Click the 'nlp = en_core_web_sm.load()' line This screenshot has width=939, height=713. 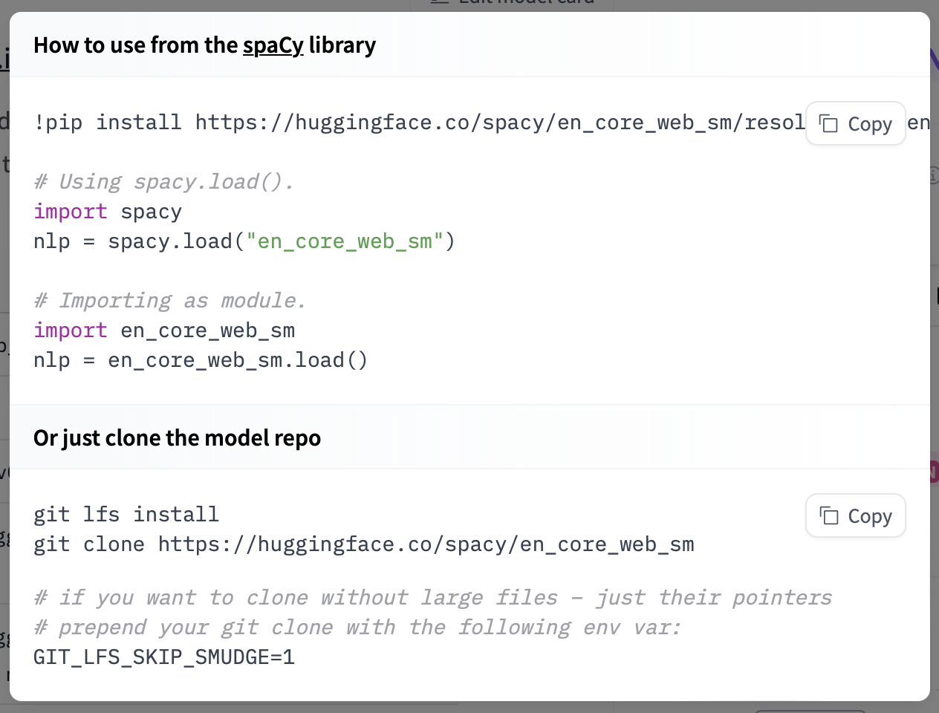pyautogui.click(x=201, y=360)
